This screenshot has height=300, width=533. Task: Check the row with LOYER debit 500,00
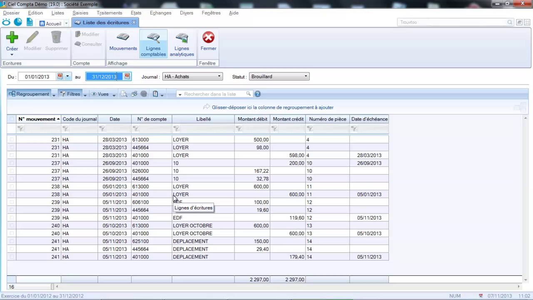(x=12, y=140)
